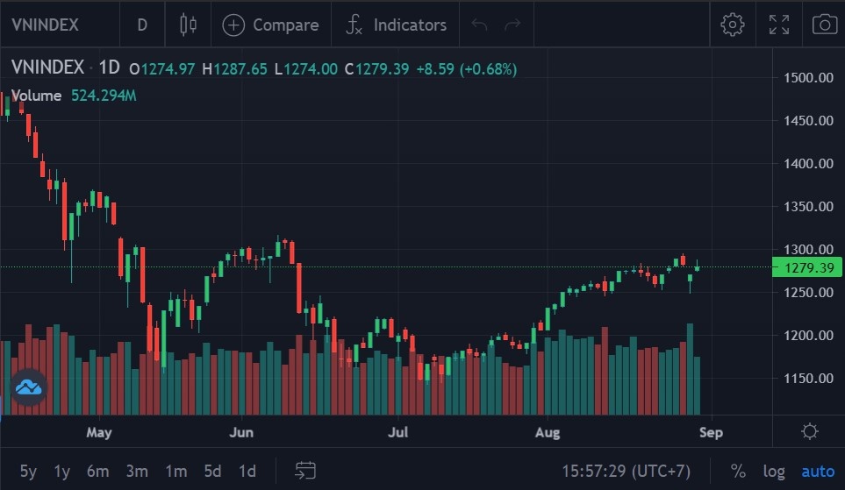This screenshot has width=845, height=490.
Task: Enter fullscreen mode via expand icon
Action: 778,25
